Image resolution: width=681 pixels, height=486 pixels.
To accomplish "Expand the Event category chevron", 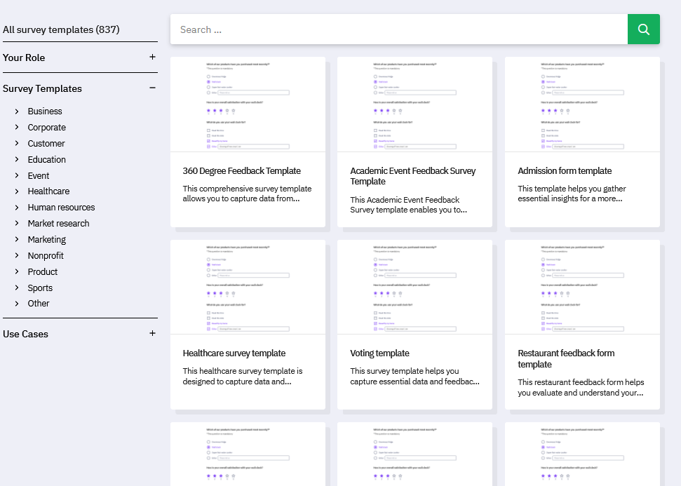I will (17, 176).
